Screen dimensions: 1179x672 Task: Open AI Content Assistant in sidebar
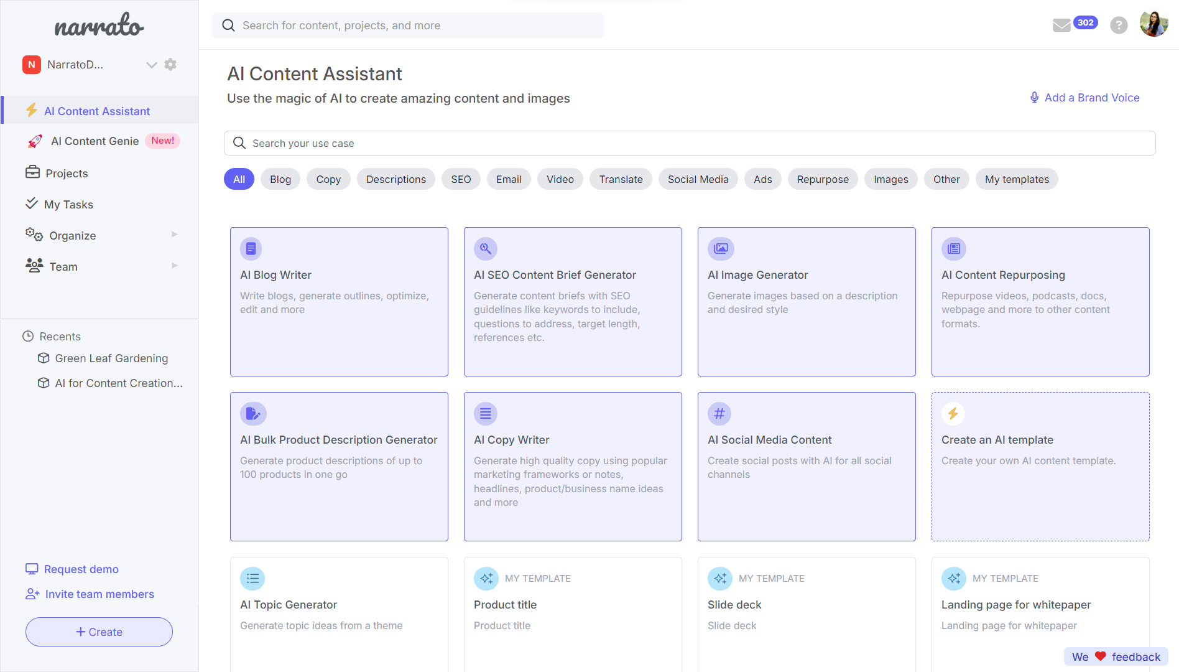point(101,111)
